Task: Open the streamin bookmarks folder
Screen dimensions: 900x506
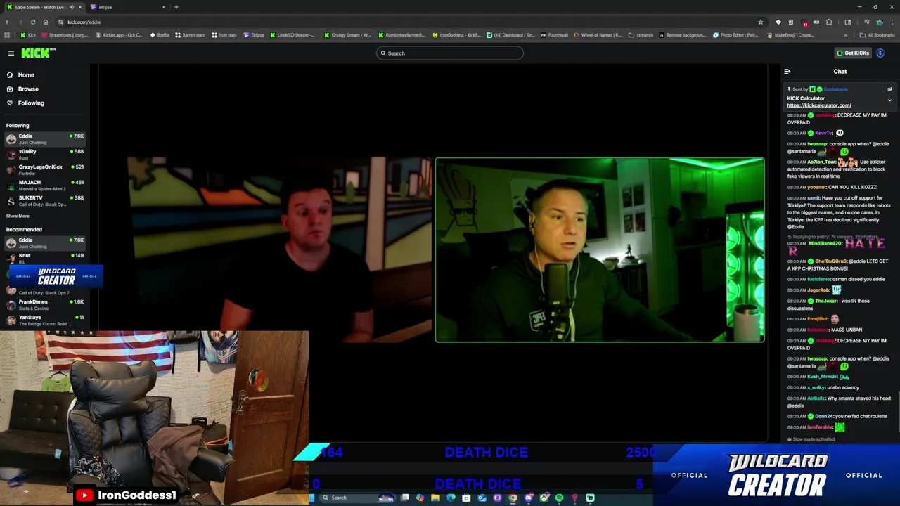Action: (x=641, y=34)
